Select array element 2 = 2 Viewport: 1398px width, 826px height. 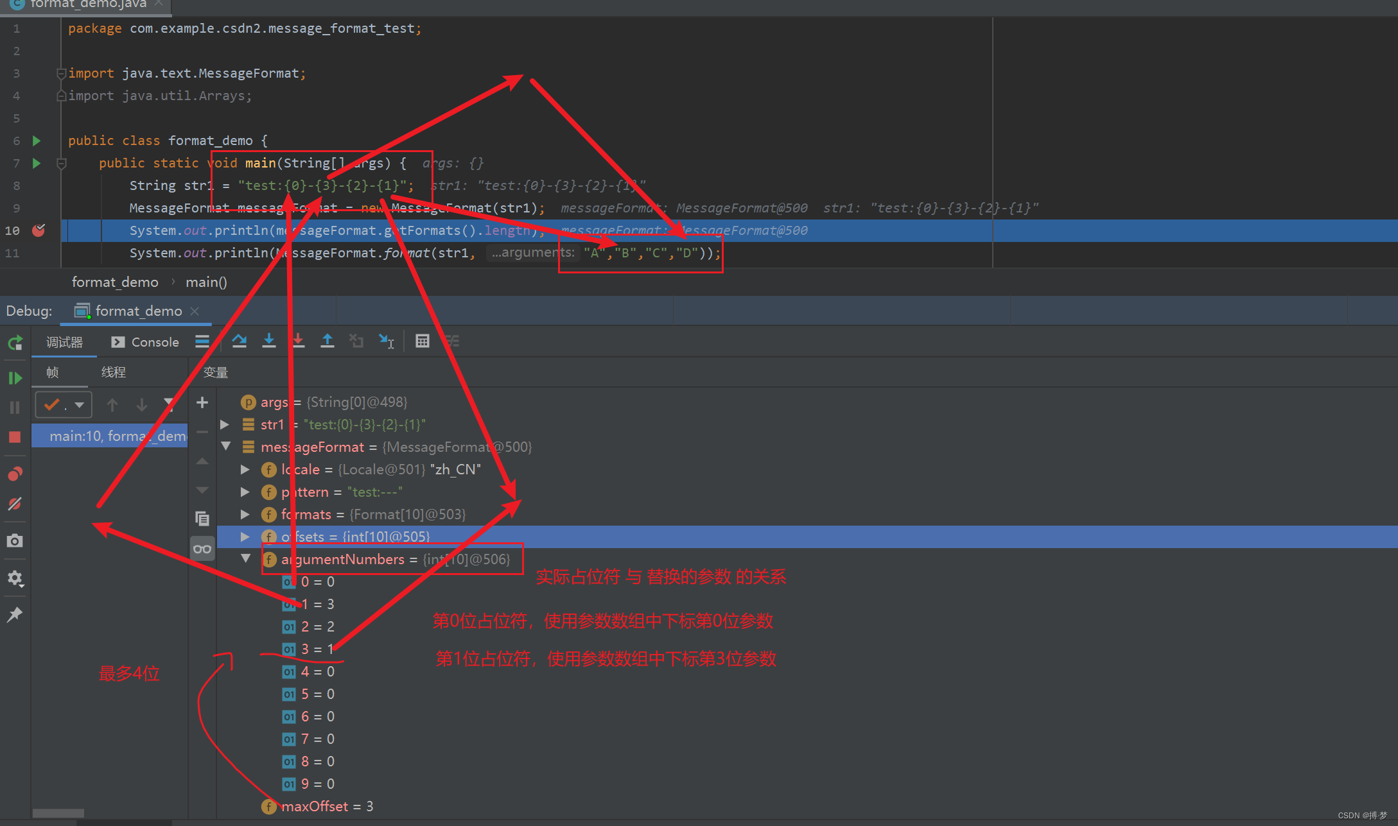(807, 626)
